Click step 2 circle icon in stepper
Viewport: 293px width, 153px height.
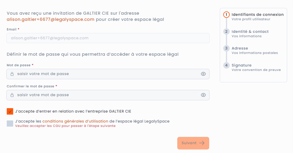click(226, 32)
